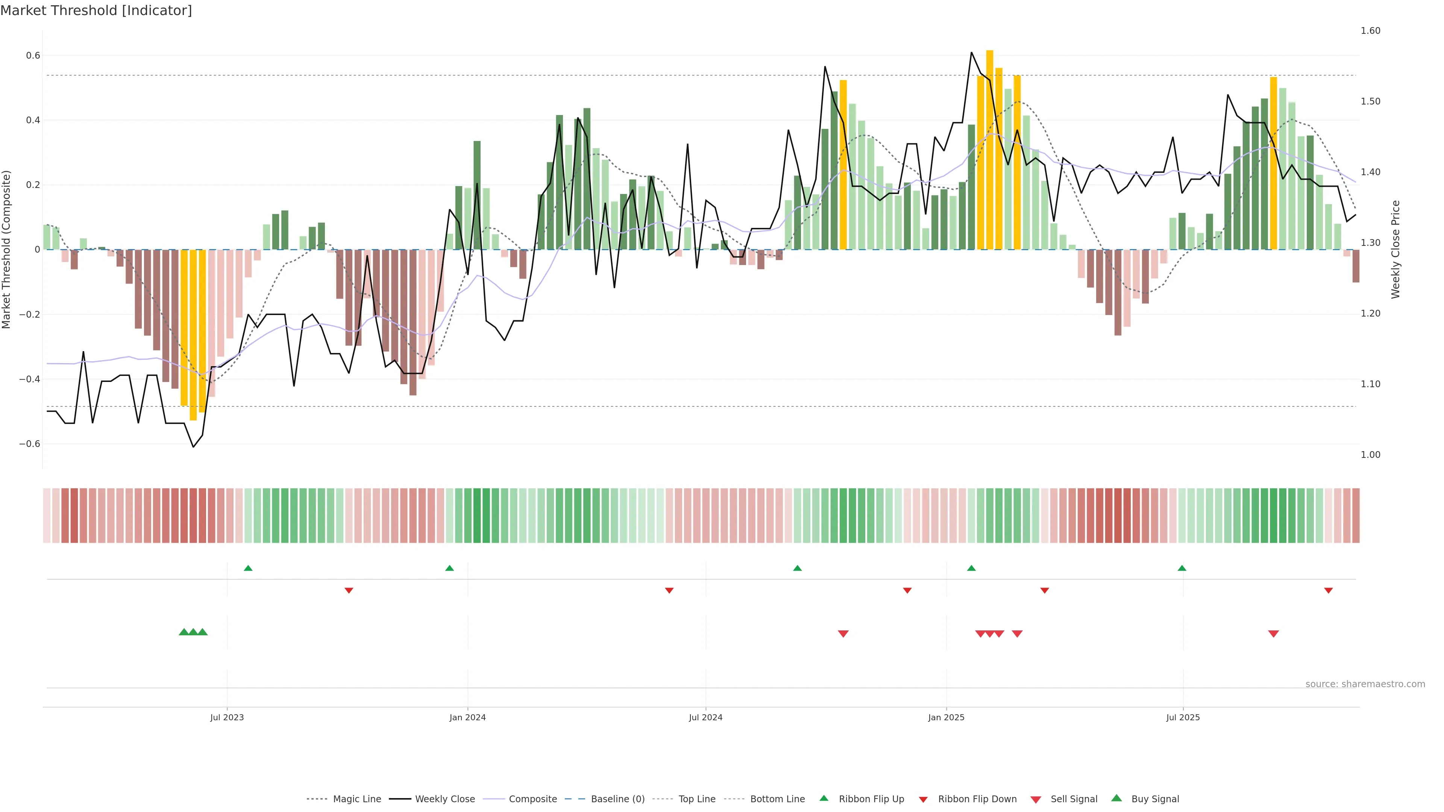Click Ribbon Flip Up legend triangle

click(824, 798)
